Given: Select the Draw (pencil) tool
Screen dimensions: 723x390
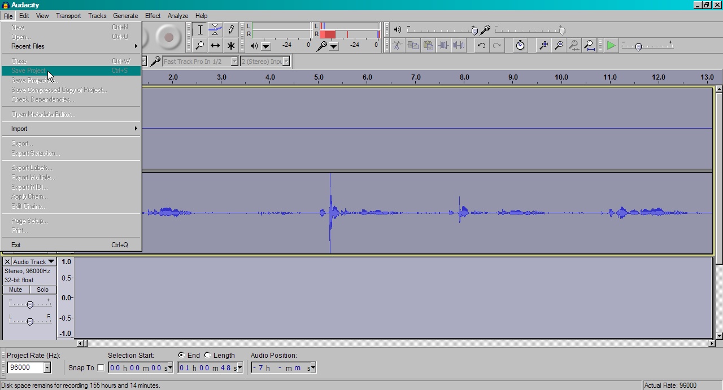Looking at the screenshot, I should click(x=230, y=30).
